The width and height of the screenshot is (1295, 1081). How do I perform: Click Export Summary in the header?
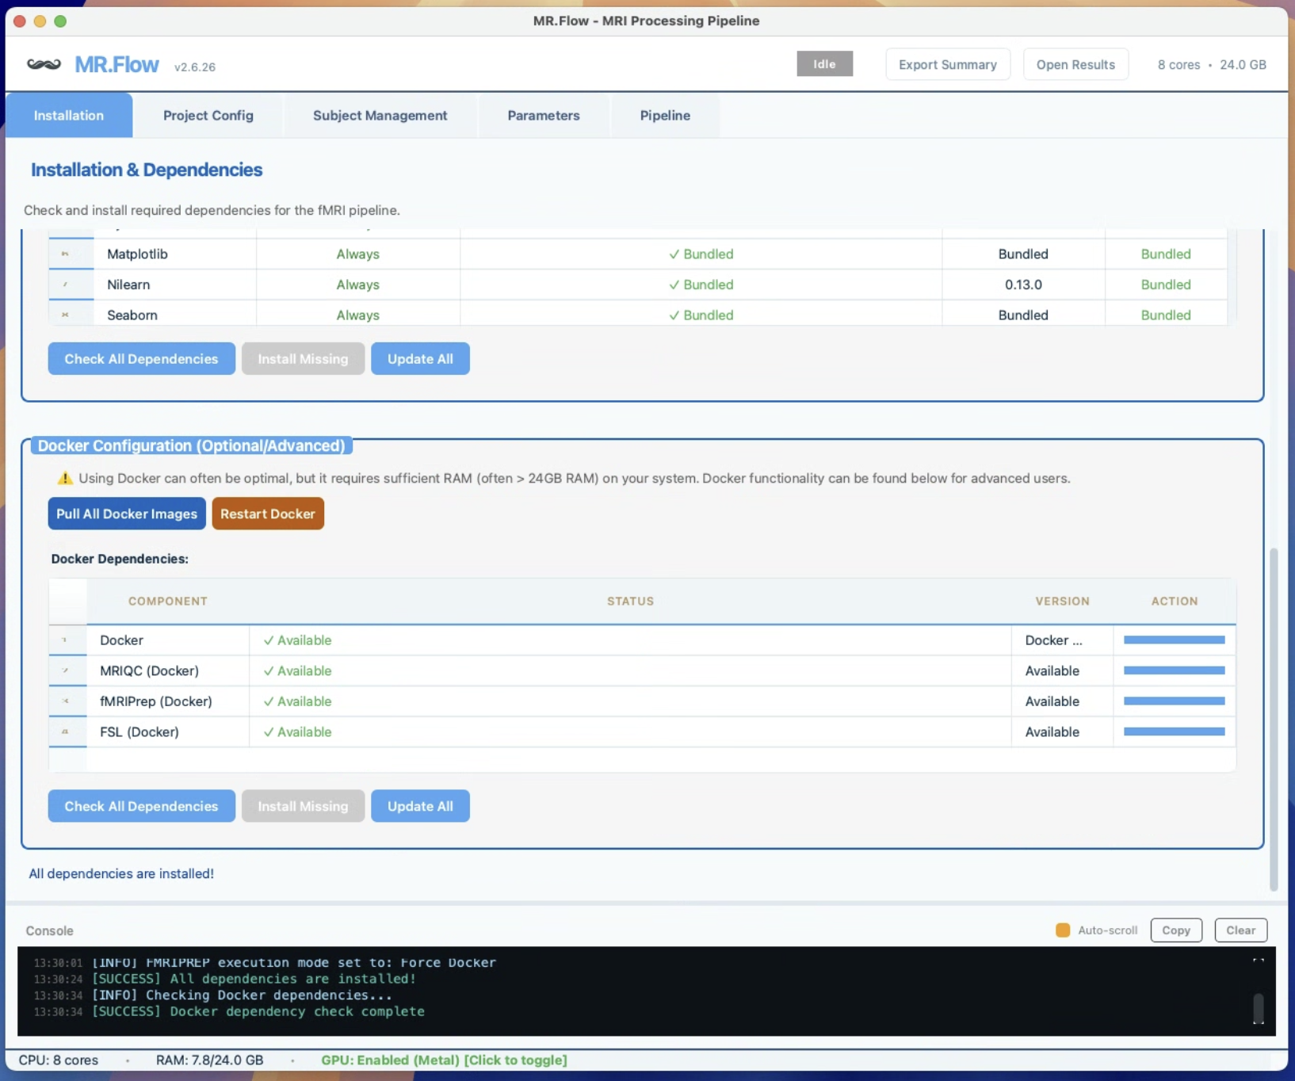(947, 64)
